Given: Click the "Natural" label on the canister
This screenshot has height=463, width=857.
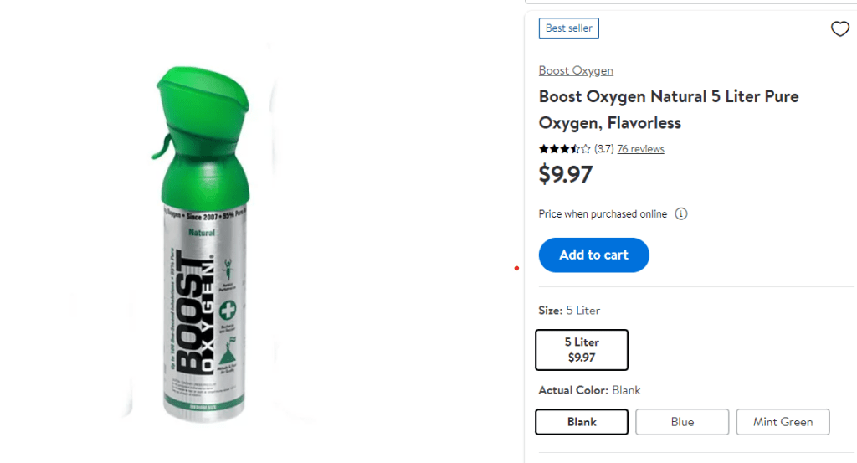Looking at the screenshot, I should point(202,233).
